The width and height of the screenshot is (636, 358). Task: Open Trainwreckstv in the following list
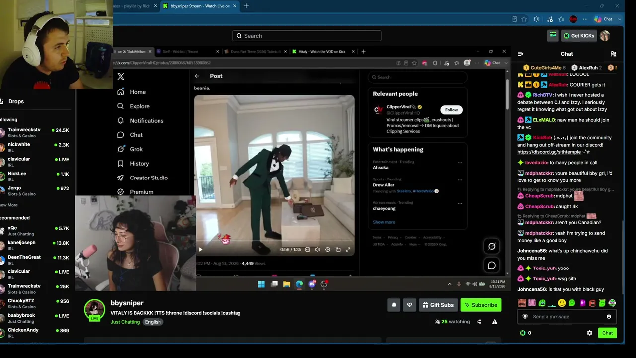[x=35, y=133]
